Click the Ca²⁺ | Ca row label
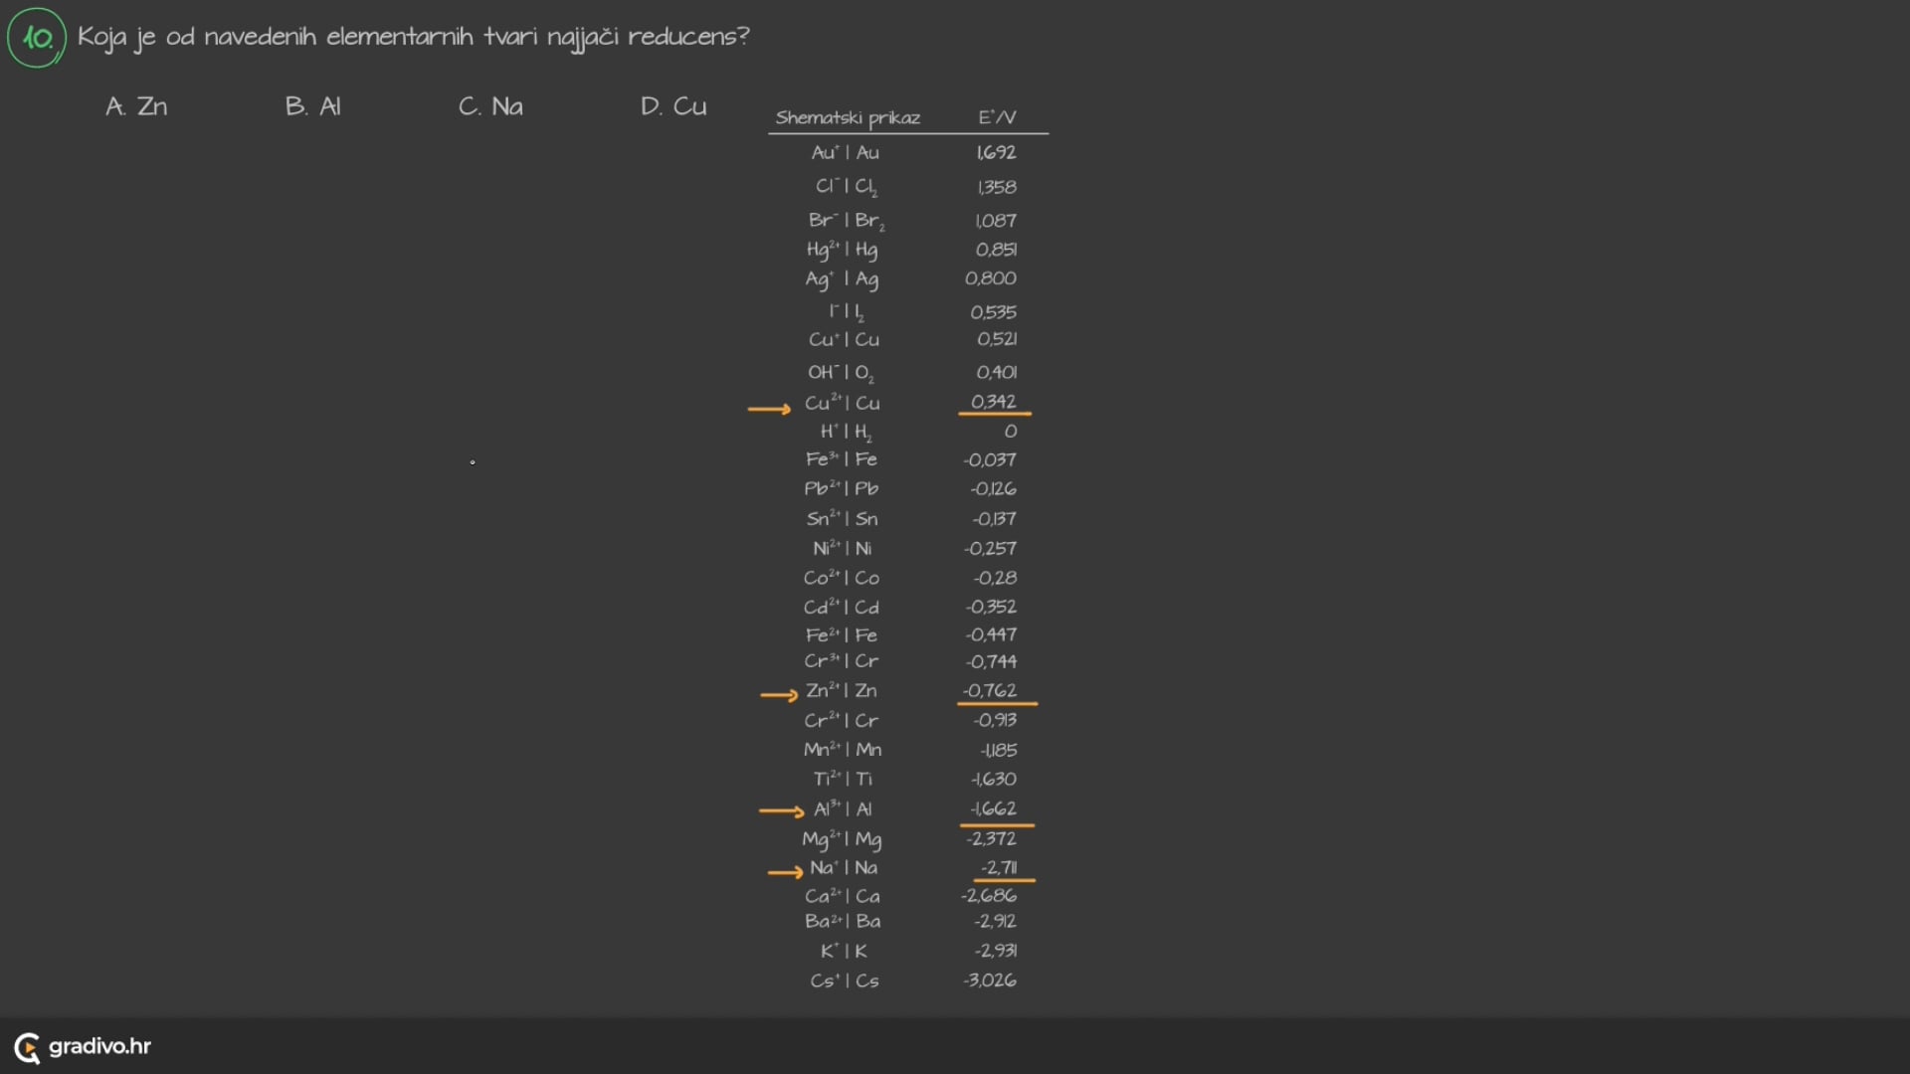Viewport: 1910px width, 1074px height. coord(843,896)
